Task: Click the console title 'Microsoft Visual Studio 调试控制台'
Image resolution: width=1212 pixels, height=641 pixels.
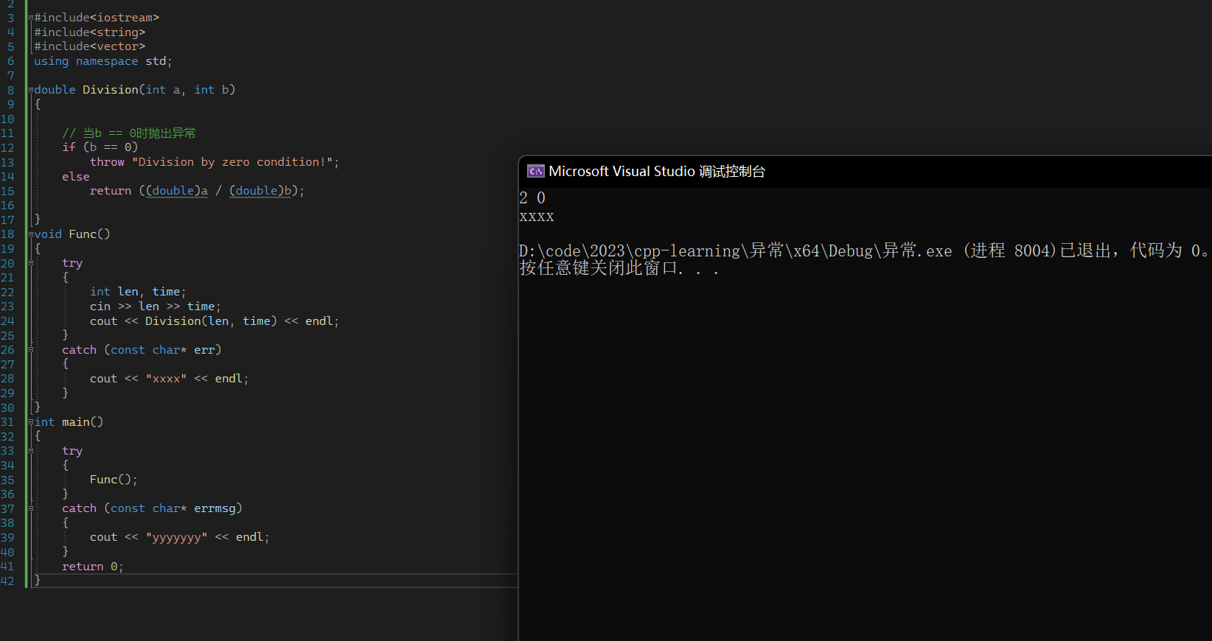Action: click(x=657, y=171)
